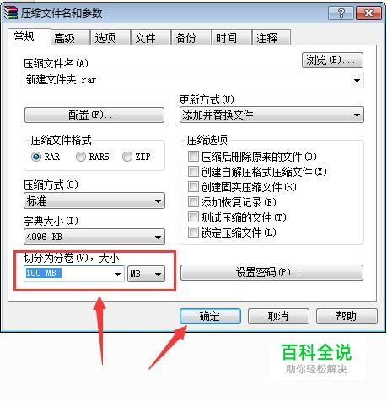Click the 浏览 browse button
The image size is (387, 401).
[332, 60]
